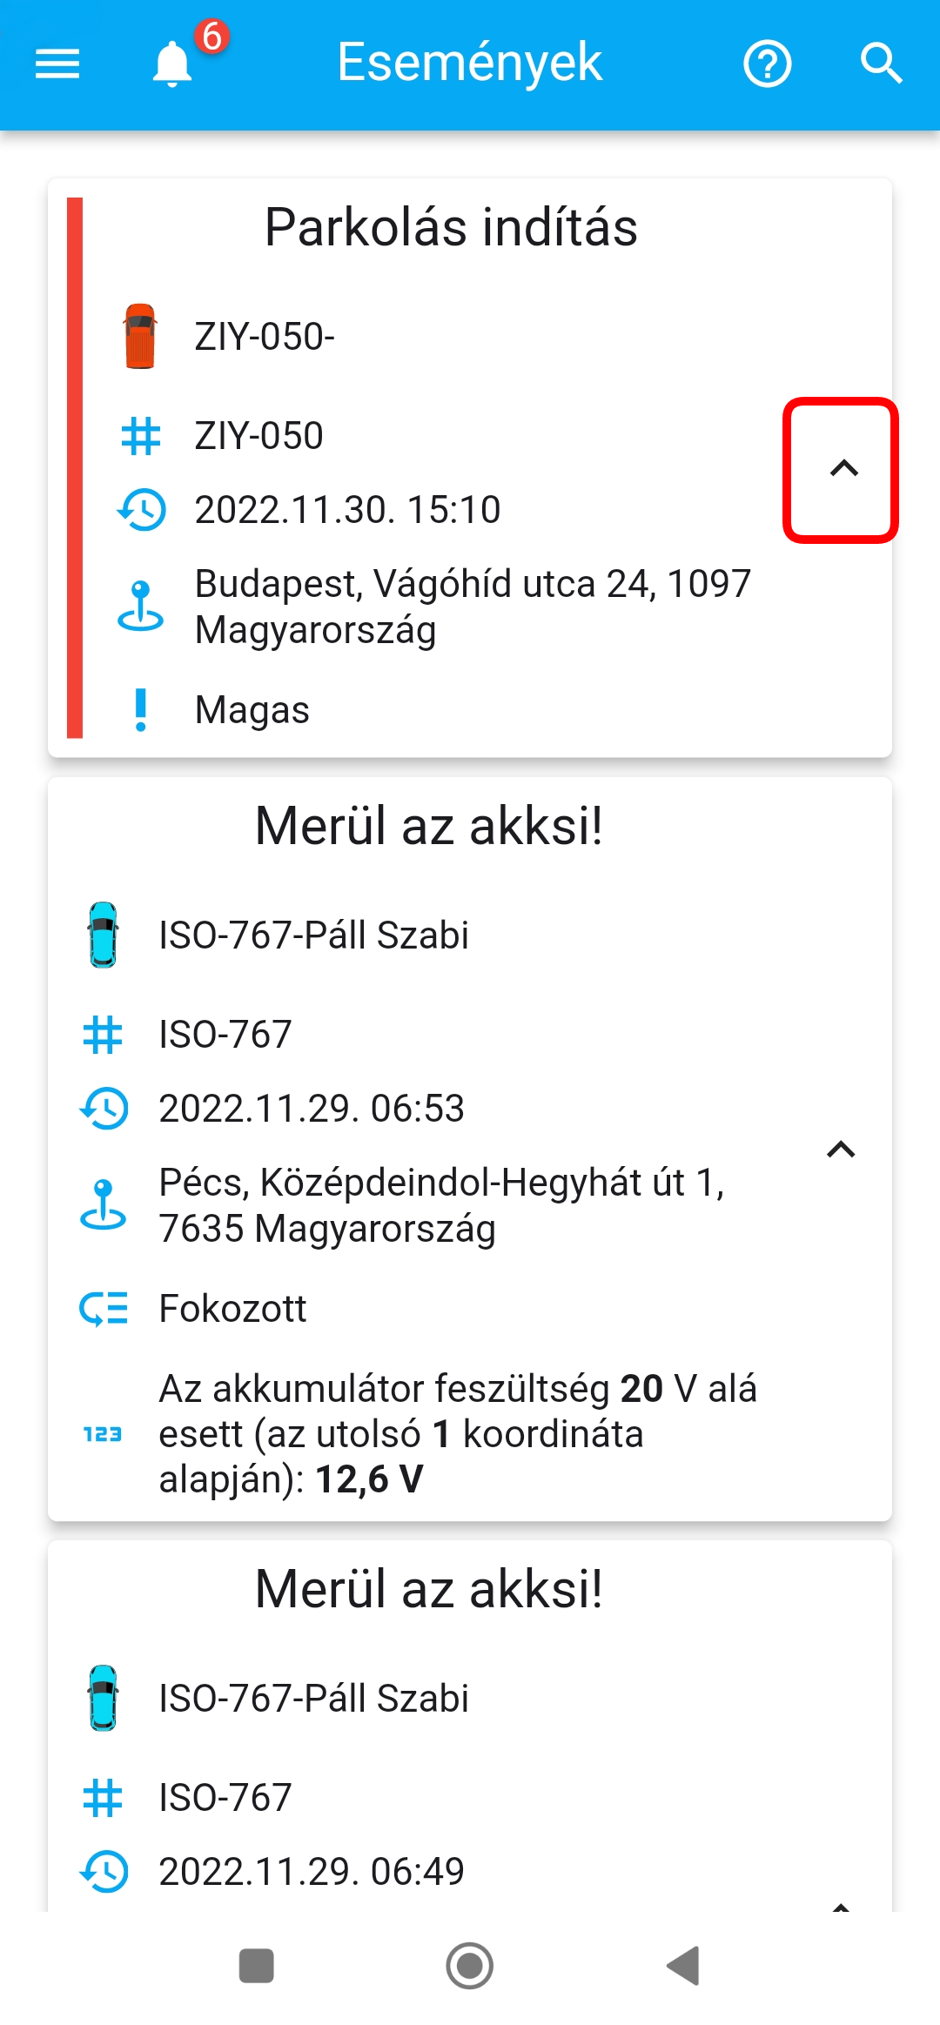Open Budapest, Vágóhíd utca 24 address
Viewport: 940px width, 2025px height.
[x=473, y=607]
